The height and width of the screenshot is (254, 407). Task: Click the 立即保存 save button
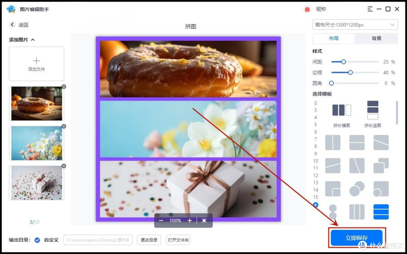coord(357,238)
